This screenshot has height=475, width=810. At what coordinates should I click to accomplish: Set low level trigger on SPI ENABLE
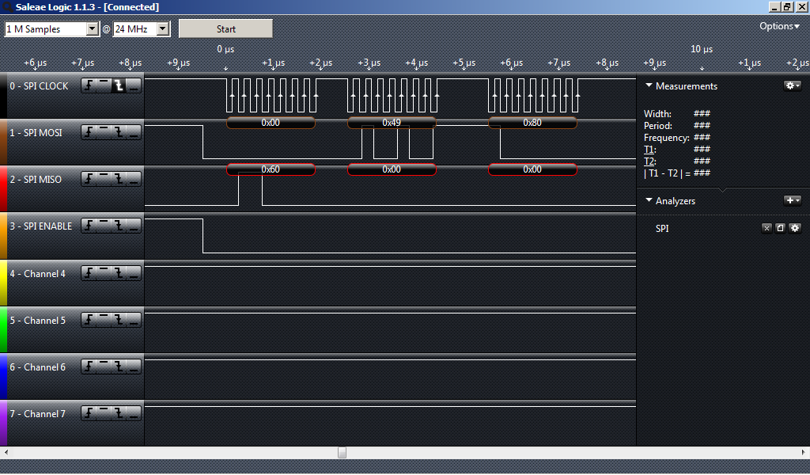(x=134, y=226)
